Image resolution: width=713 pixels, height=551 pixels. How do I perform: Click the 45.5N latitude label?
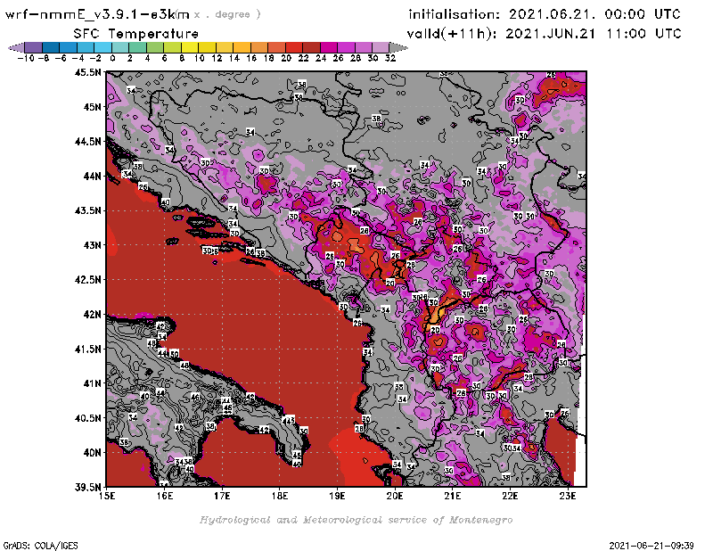(x=87, y=72)
